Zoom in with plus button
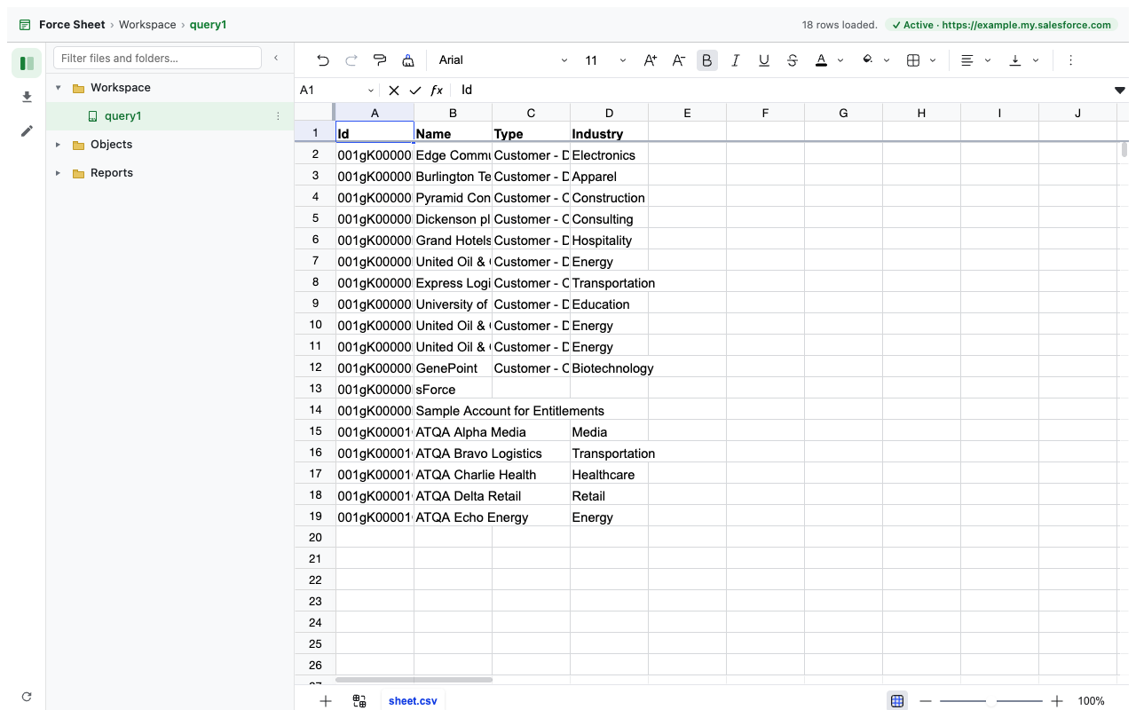Image resolution: width=1136 pixels, height=710 pixels. click(1057, 701)
